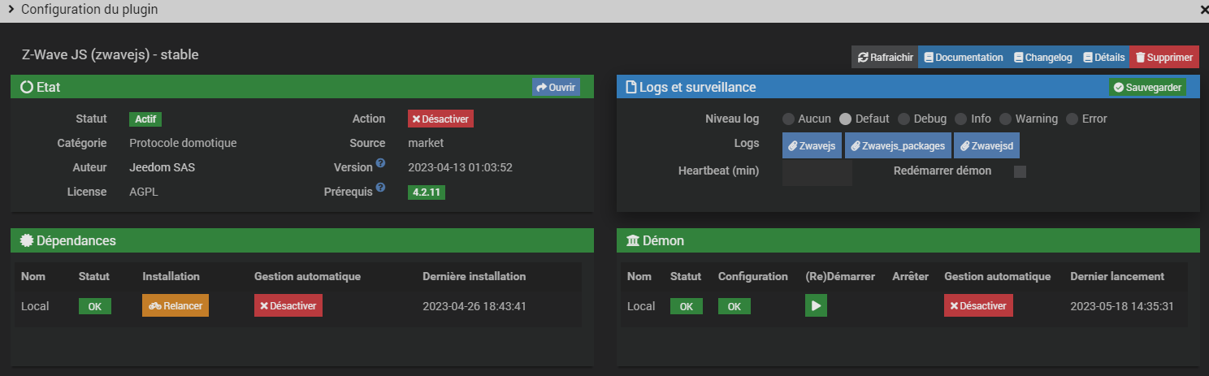This screenshot has width=1209, height=376.
Task: Open the Zwavejs_packages log
Action: tap(898, 145)
